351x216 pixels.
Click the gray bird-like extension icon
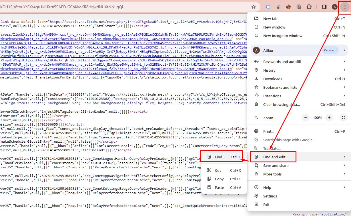click(278, 7)
